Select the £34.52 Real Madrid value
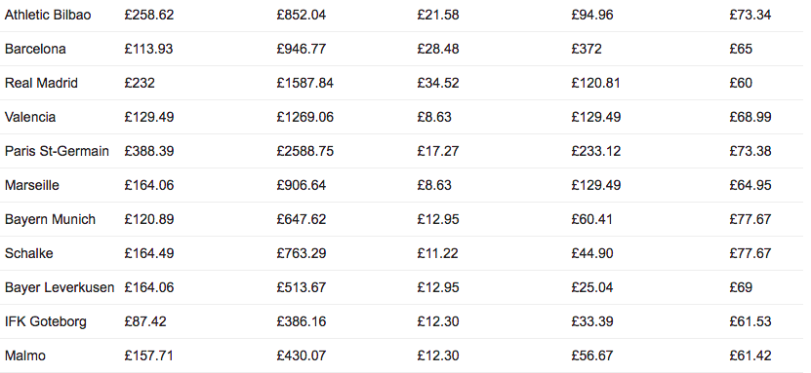The height and width of the screenshot is (373, 811). [438, 83]
